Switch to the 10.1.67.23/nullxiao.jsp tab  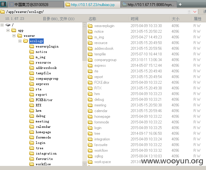[92, 5]
